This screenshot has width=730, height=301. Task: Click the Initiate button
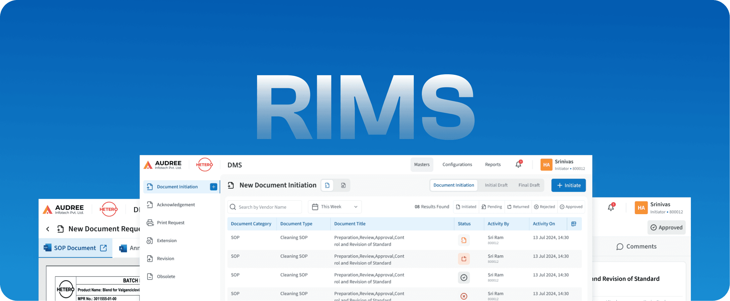coord(568,185)
